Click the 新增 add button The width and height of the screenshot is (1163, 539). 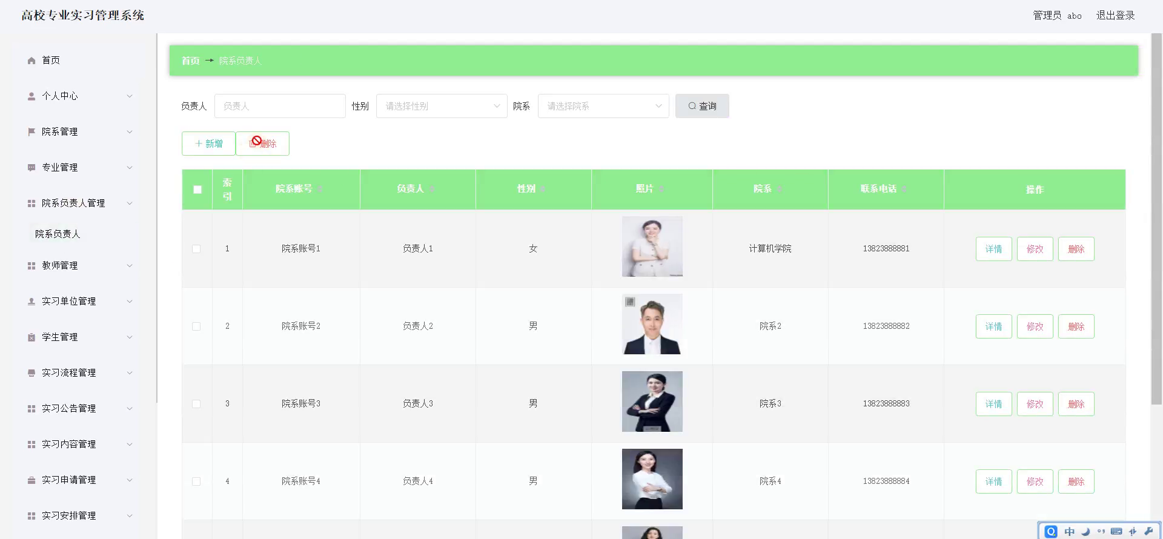click(x=208, y=144)
